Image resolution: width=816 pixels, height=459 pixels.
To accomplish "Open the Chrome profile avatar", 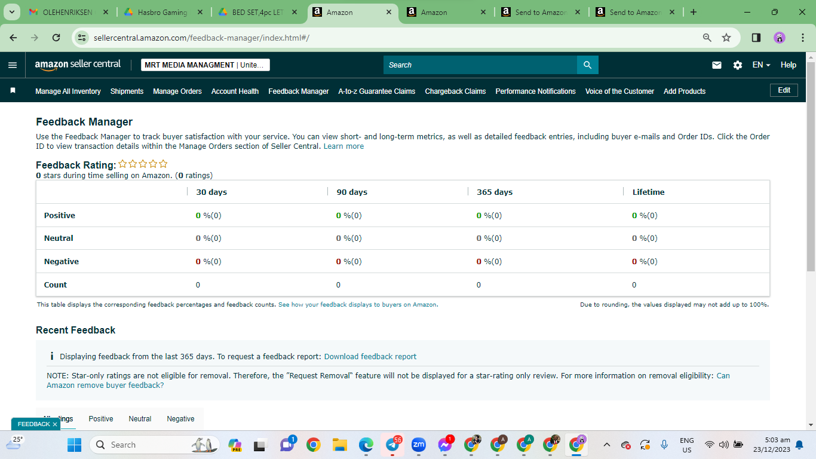I will tap(780, 38).
